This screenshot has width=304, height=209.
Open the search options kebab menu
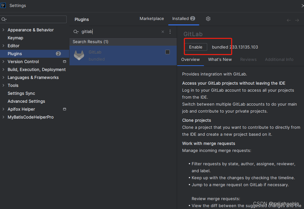click(x=170, y=32)
